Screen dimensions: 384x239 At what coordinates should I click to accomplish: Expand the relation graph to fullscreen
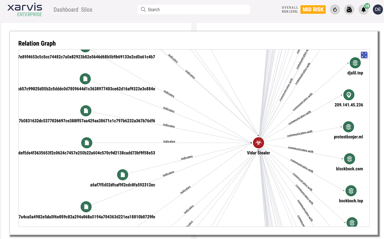[x=364, y=55]
